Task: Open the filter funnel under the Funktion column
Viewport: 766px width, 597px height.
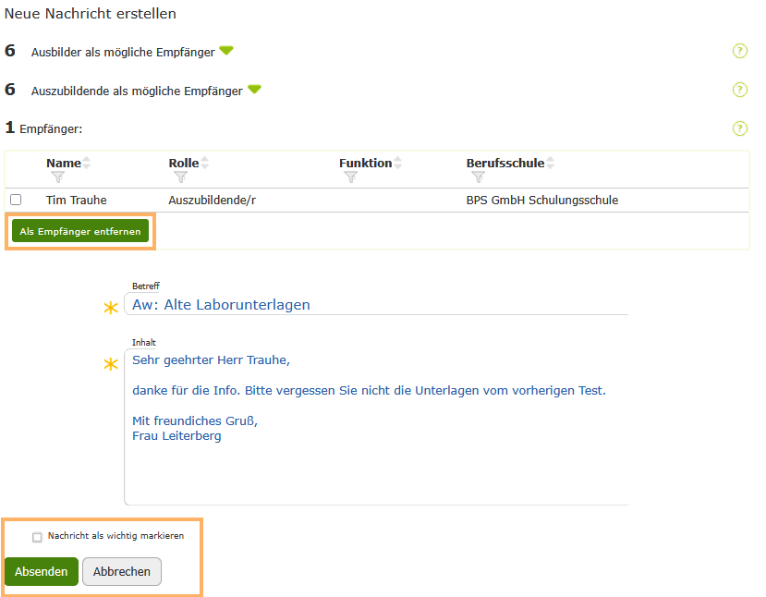Action: point(352,176)
